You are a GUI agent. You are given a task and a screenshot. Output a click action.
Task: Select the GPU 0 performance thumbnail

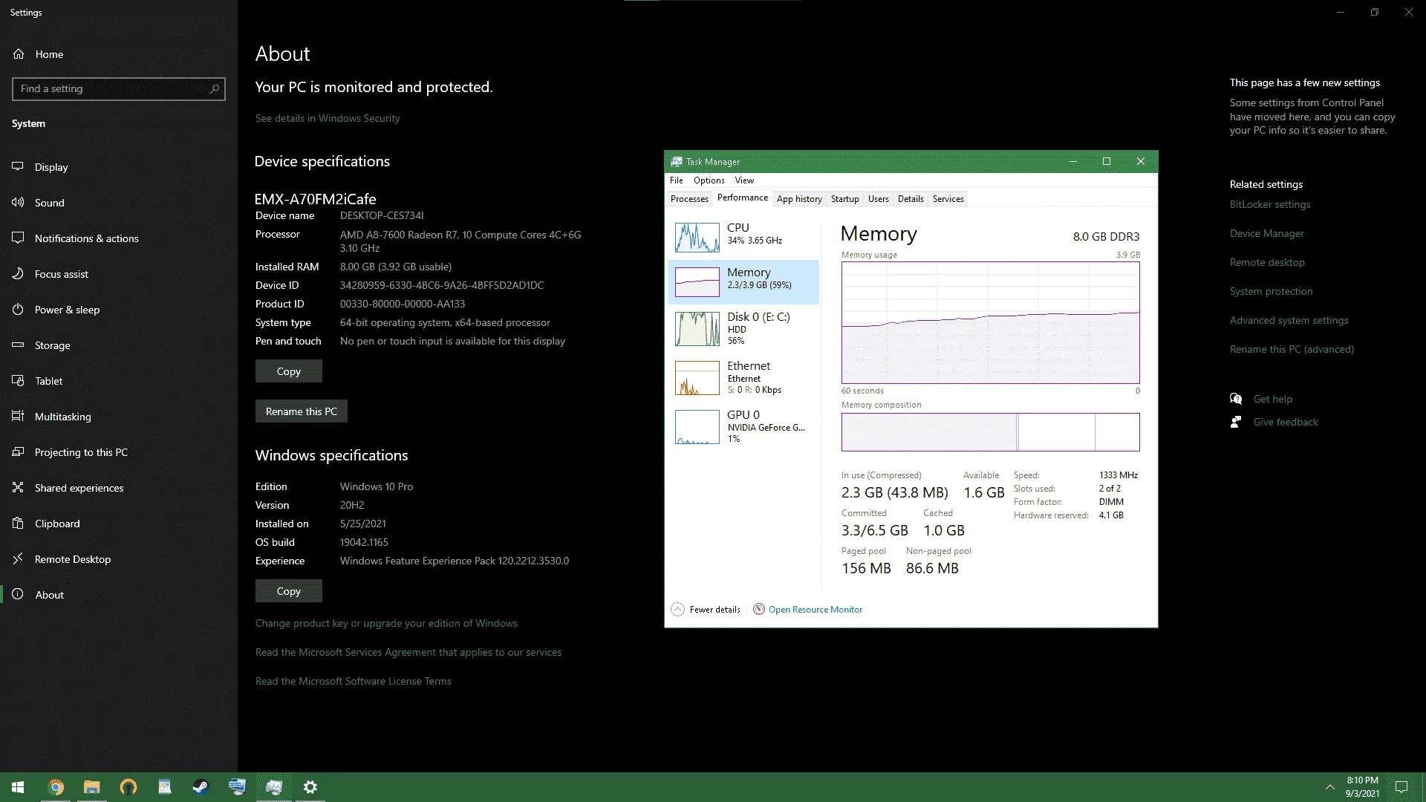click(x=697, y=427)
